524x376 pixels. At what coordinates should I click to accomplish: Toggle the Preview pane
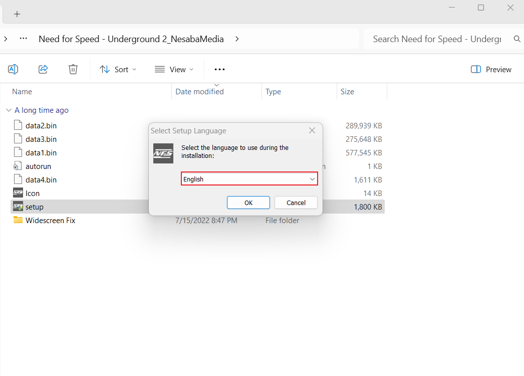[491, 69]
